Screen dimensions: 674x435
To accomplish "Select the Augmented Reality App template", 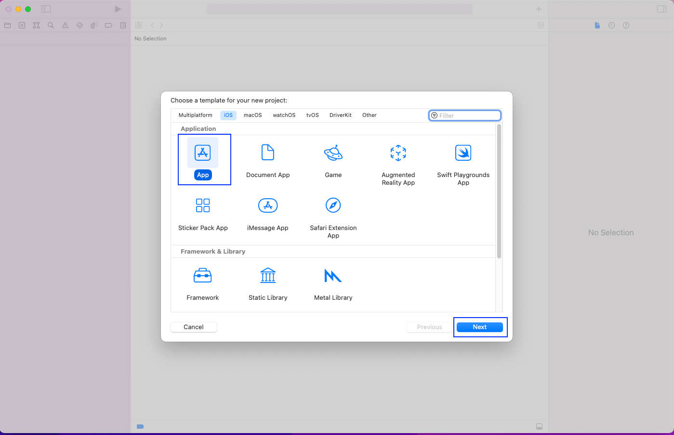I will pyautogui.click(x=398, y=153).
